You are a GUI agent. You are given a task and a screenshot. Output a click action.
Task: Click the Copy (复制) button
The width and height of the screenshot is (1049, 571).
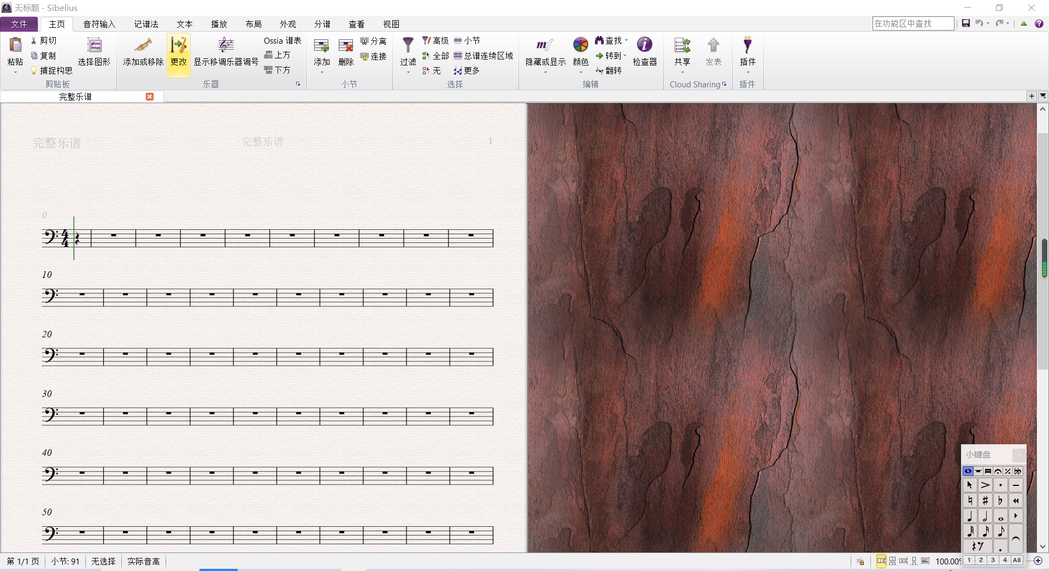[x=44, y=56]
